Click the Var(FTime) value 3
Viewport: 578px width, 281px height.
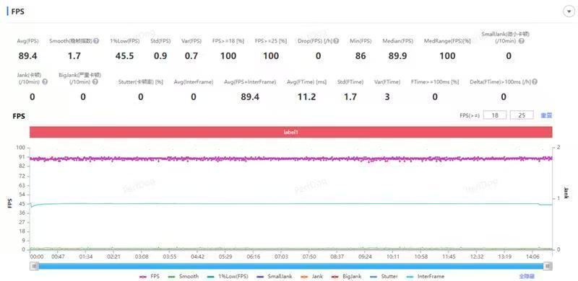(387, 97)
